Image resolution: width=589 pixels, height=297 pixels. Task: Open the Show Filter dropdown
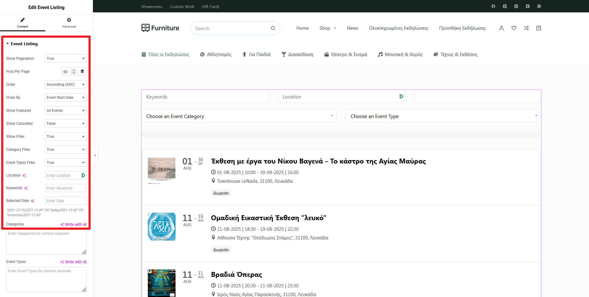click(66, 137)
